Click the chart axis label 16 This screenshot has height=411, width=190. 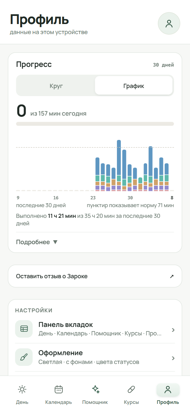(x=56, y=198)
